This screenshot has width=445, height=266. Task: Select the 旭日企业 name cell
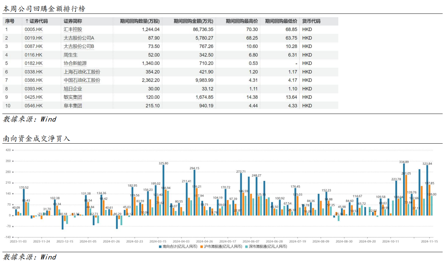[73, 89]
